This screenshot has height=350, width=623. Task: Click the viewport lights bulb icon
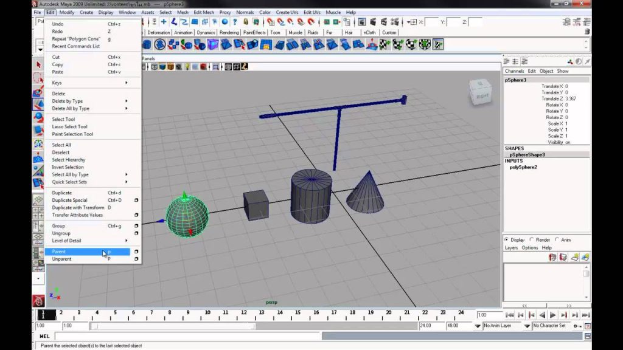187,67
